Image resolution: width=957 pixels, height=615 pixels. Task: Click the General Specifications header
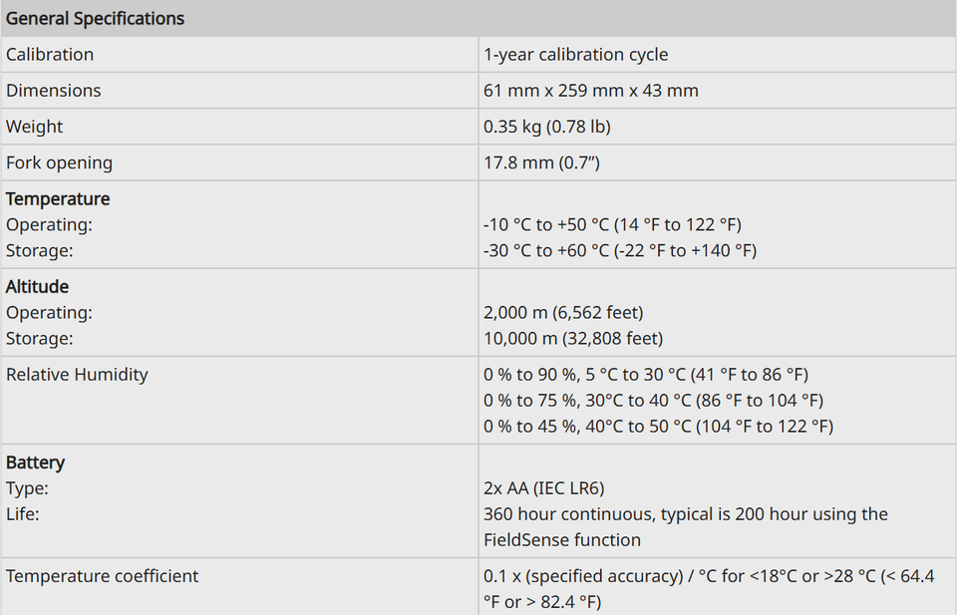pyautogui.click(x=95, y=18)
